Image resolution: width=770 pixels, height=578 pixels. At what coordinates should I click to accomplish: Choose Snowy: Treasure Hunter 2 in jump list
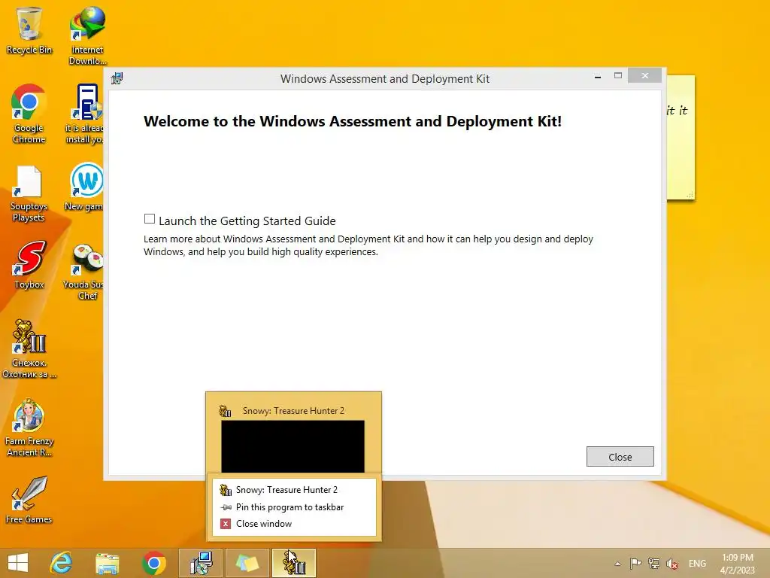(294, 489)
